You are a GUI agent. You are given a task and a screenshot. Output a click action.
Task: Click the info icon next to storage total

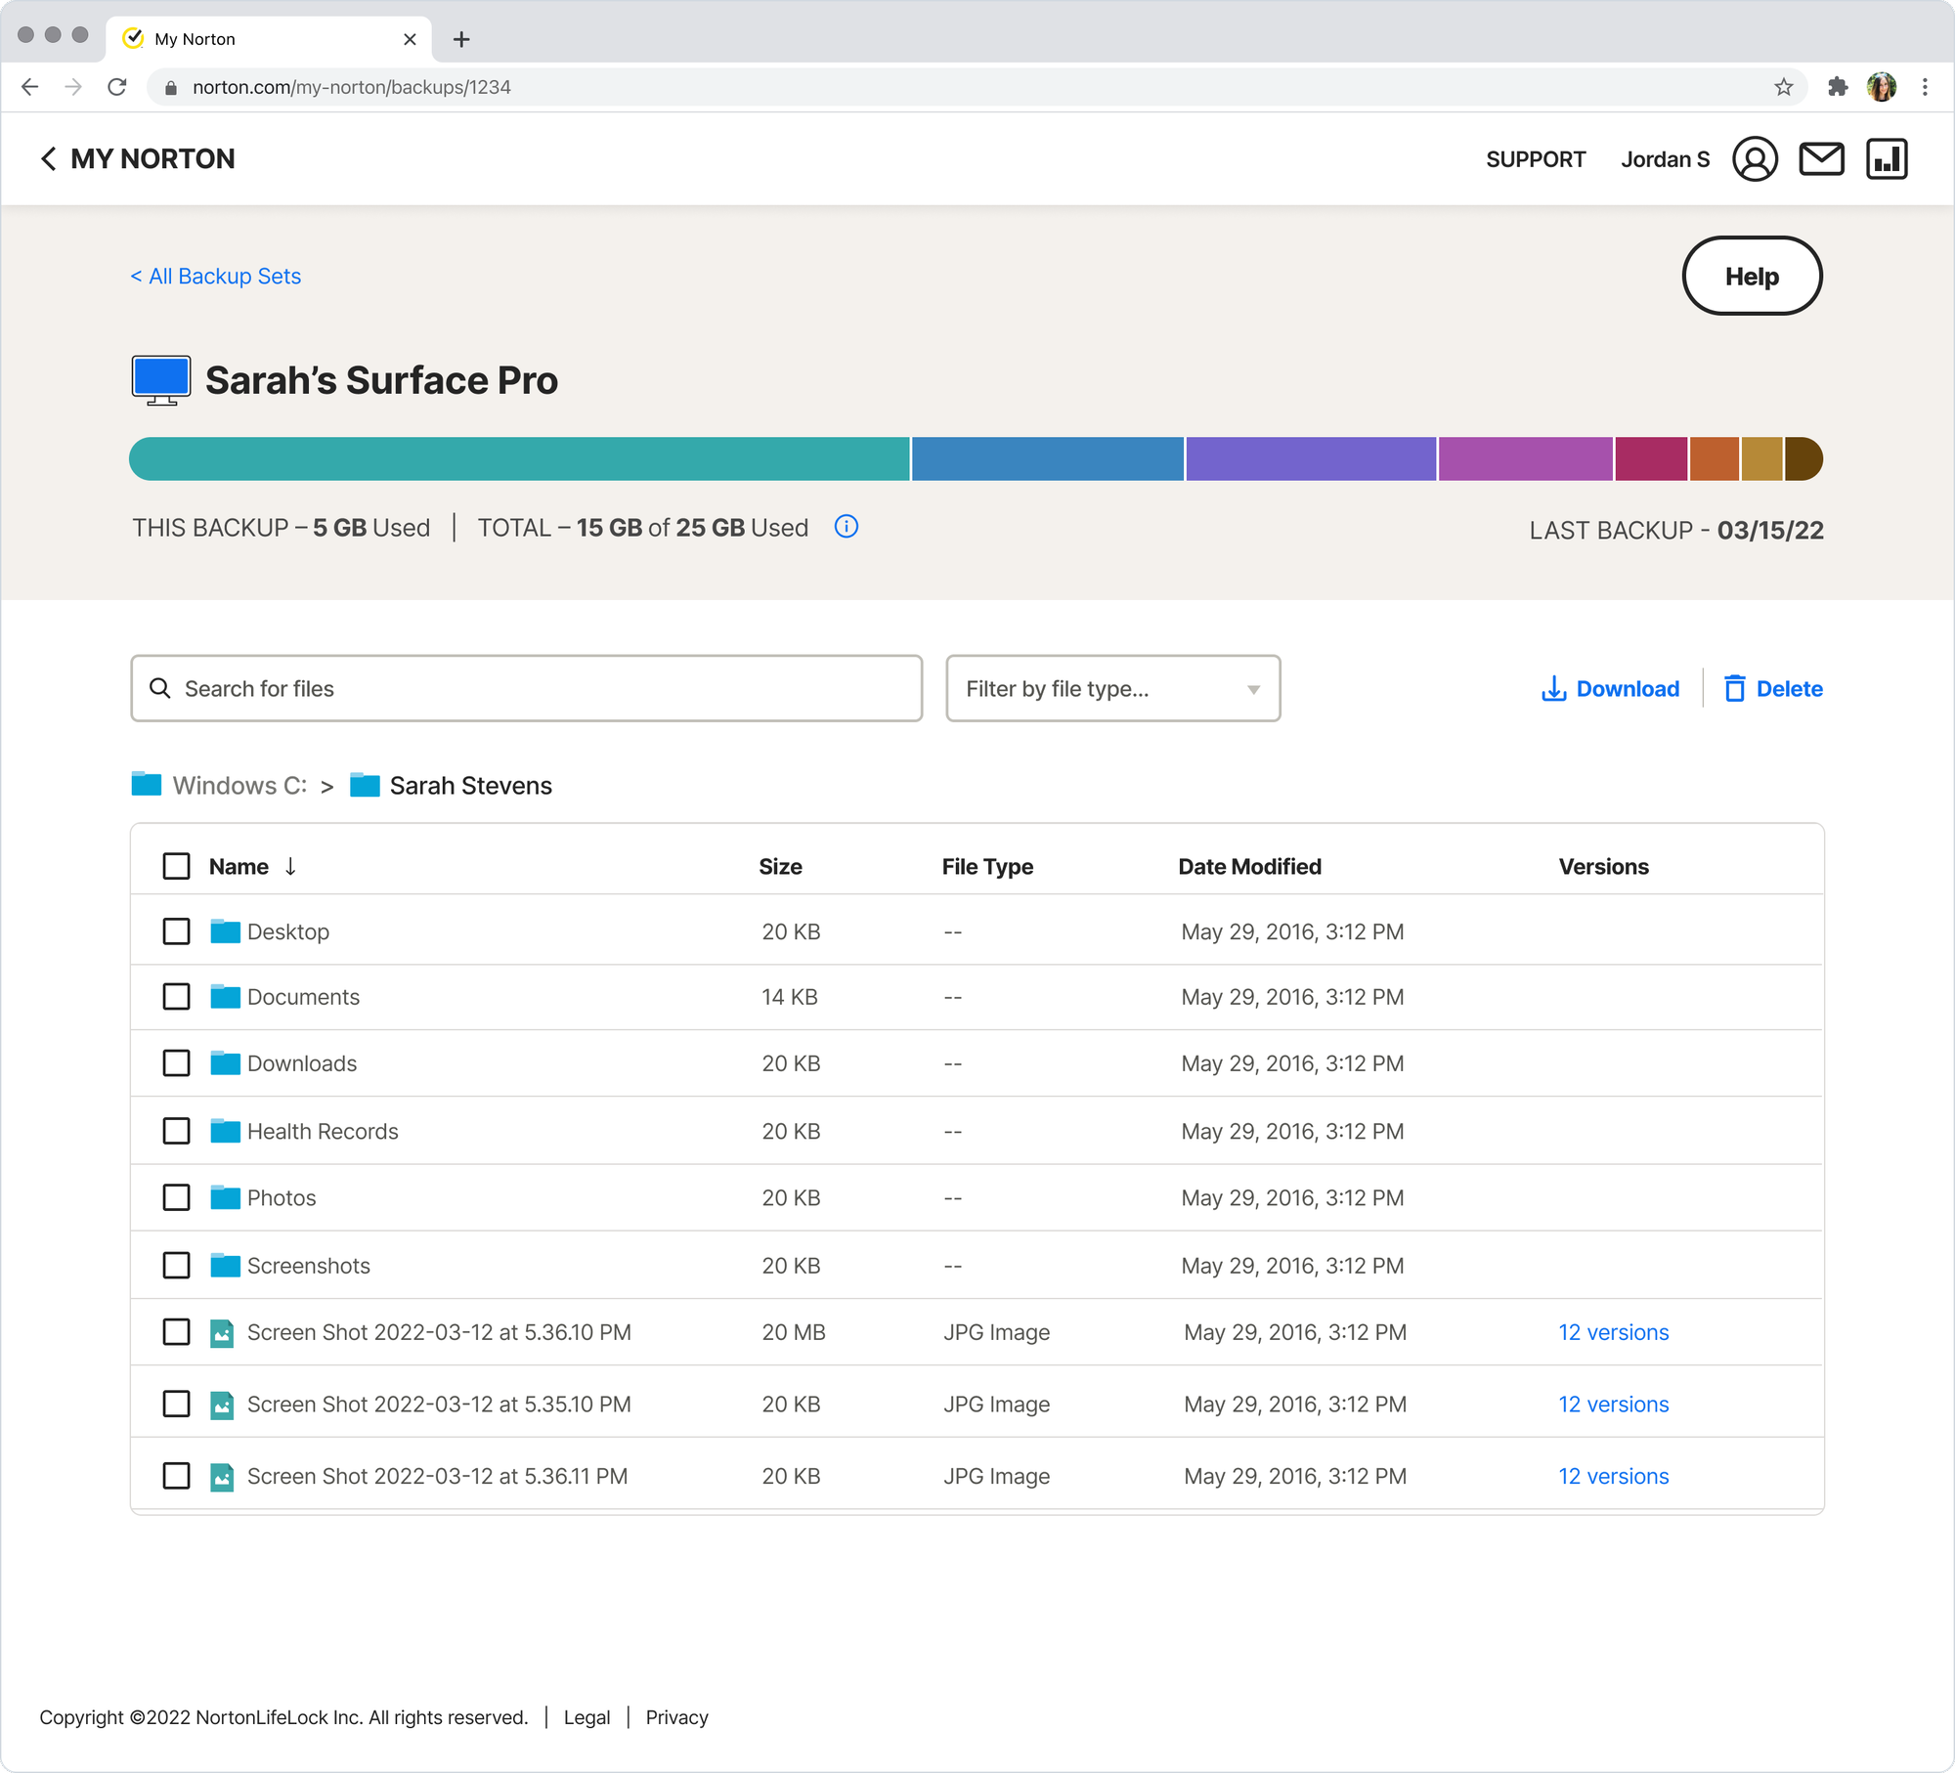[847, 527]
